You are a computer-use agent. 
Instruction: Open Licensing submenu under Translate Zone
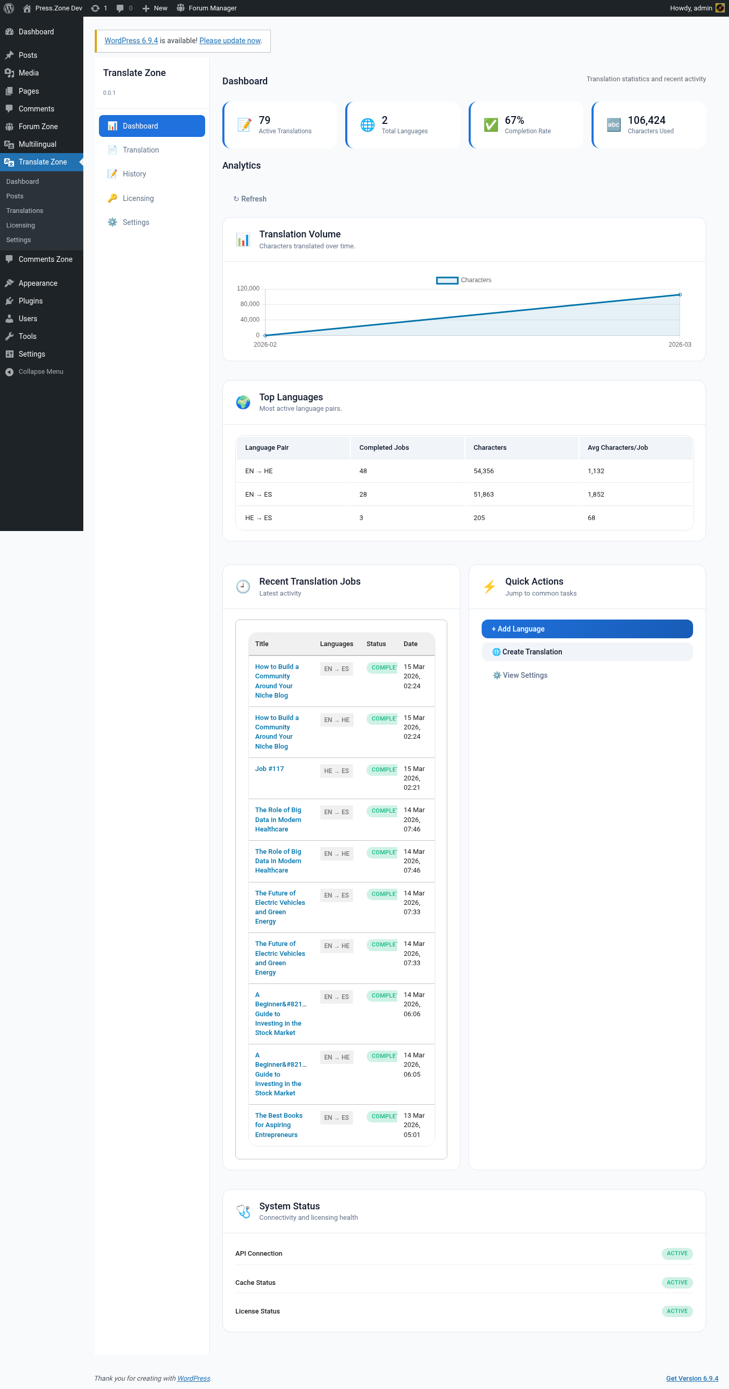(20, 225)
